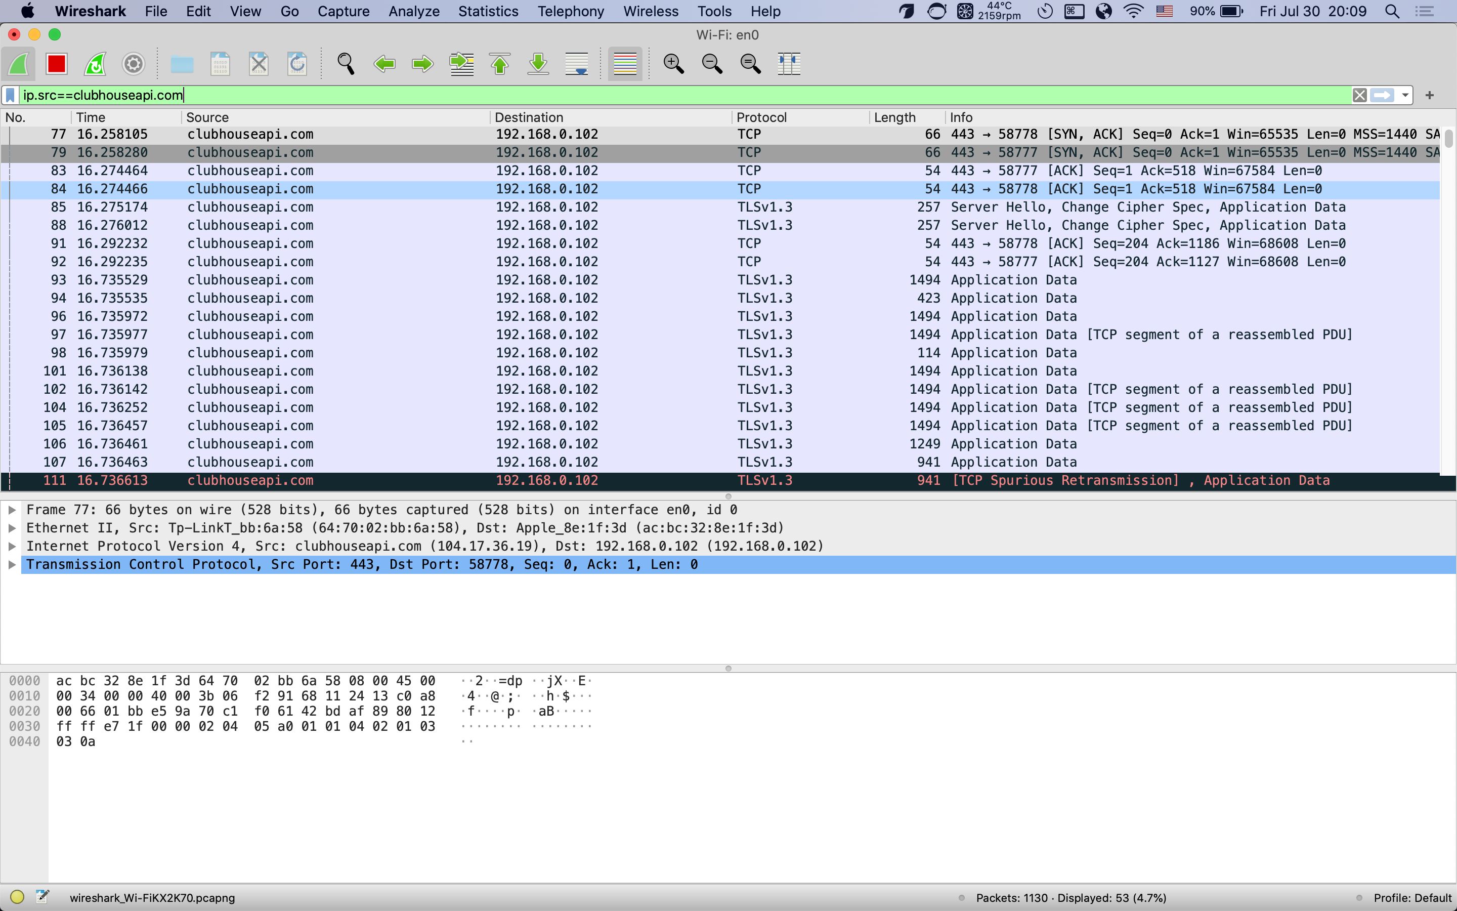Restart the current capture

tap(95, 63)
